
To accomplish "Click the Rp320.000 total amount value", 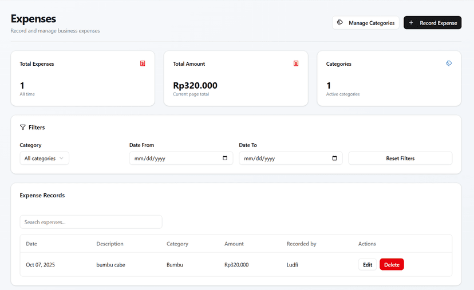I will pos(195,85).
